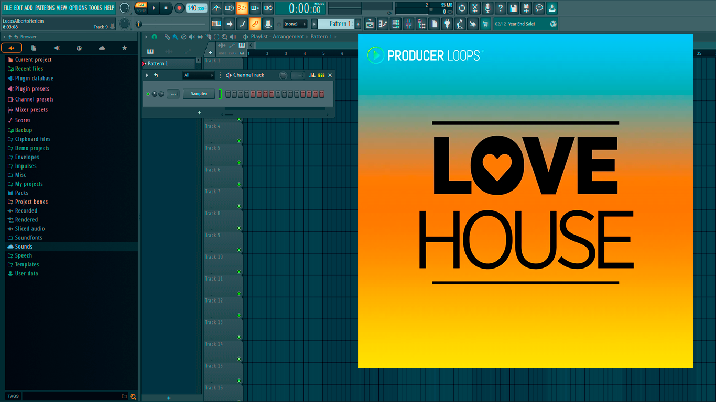Click the stop button
716x402 pixels.
pos(166,8)
